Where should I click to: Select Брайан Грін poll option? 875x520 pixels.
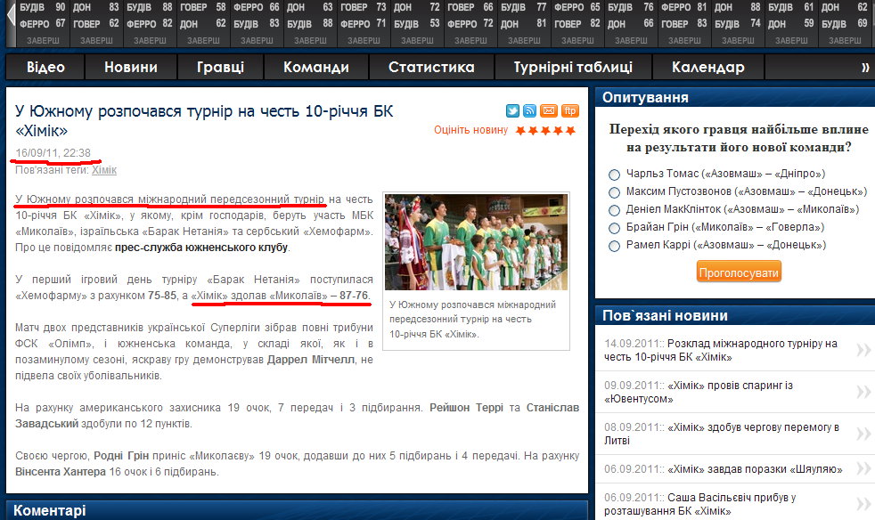615,228
